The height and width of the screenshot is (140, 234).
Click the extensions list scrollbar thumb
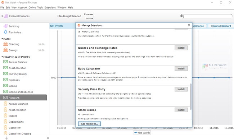click(191, 96)
